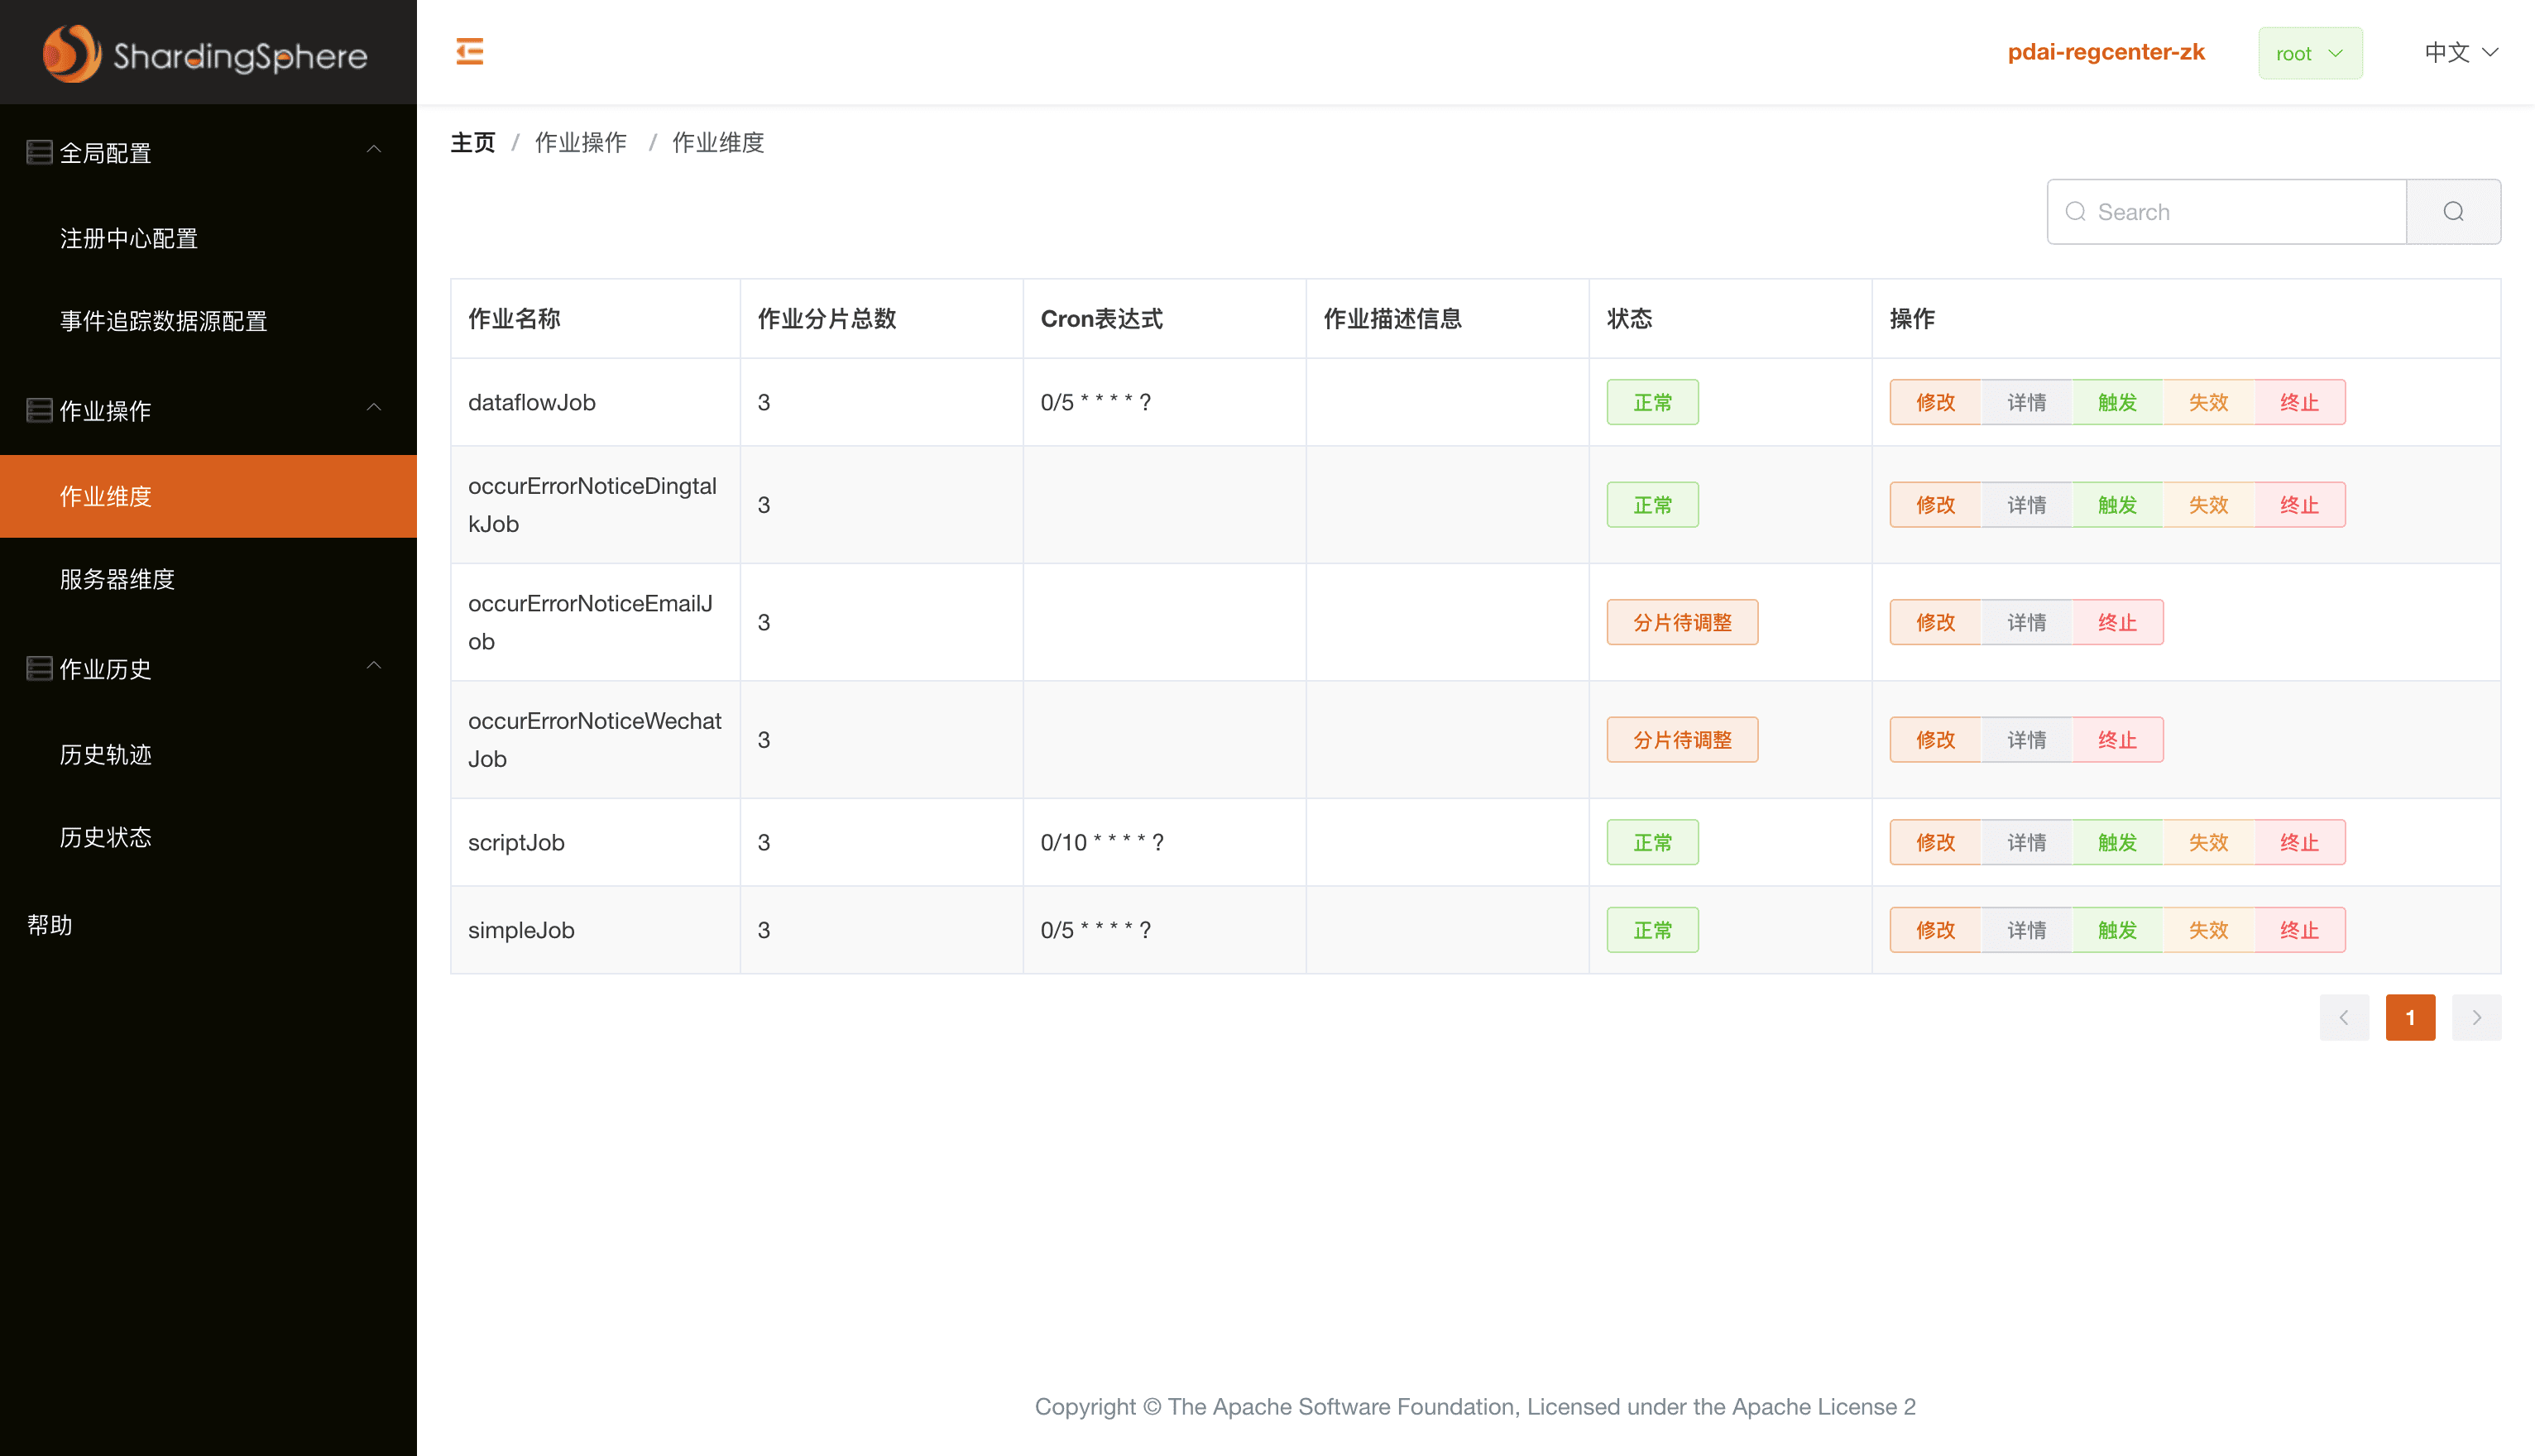Go to previous page arrow
The height and width of the screenshot is (1456, 2535).
(x=2343, y=1017)
